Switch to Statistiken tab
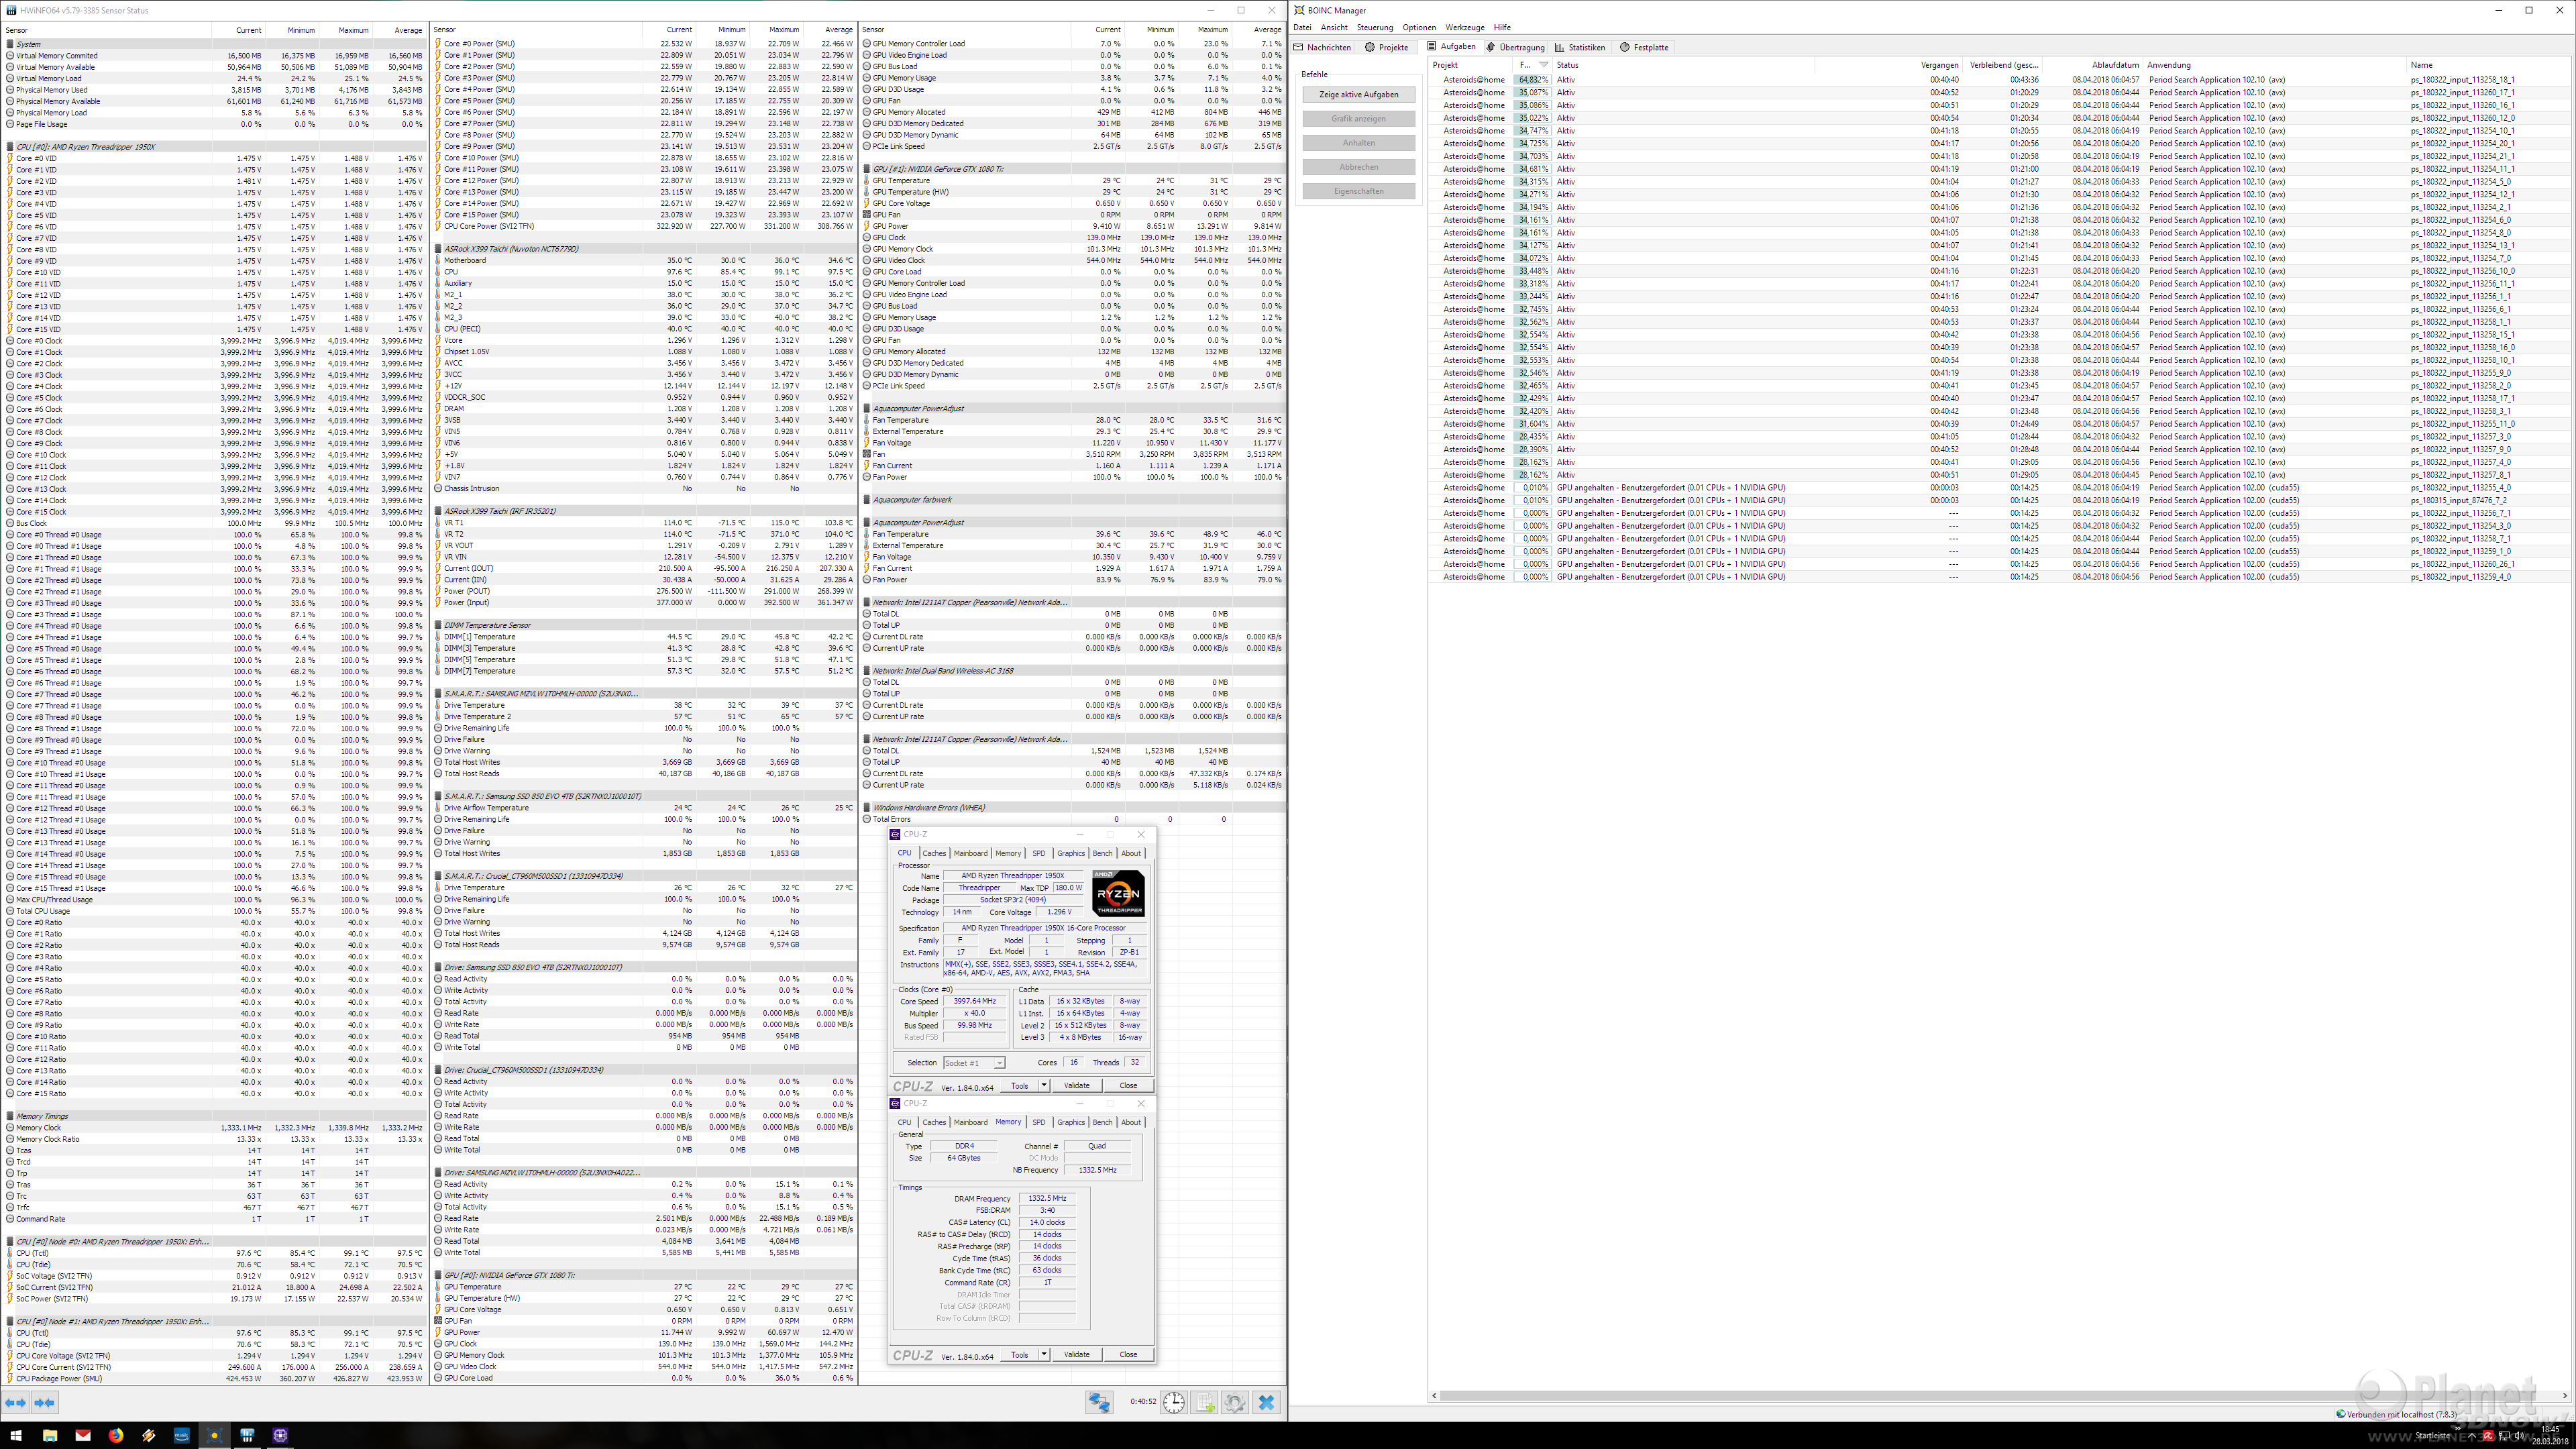This screenshot has height=1449, width=2576. 1580,47
